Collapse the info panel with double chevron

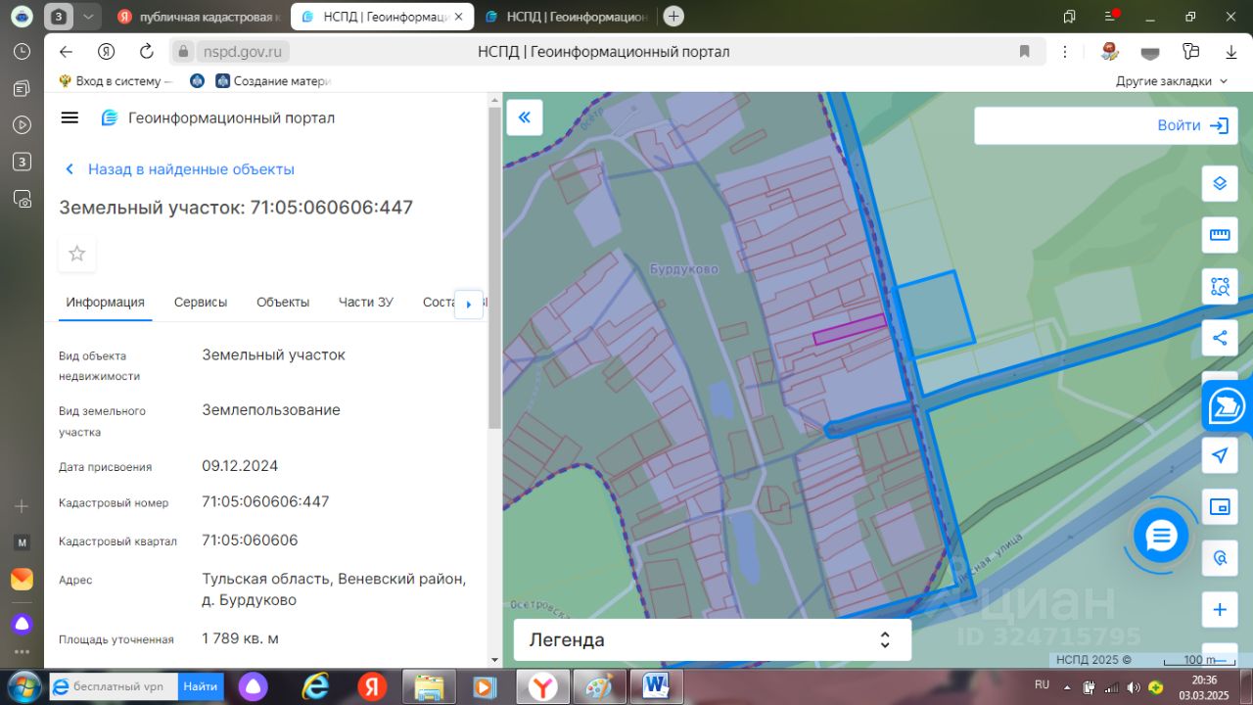pyautogui.click(x=524, y=117)
